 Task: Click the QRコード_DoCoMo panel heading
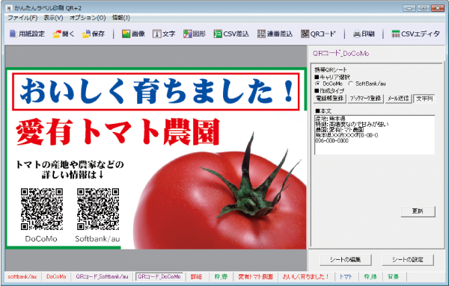pos(340,54)
